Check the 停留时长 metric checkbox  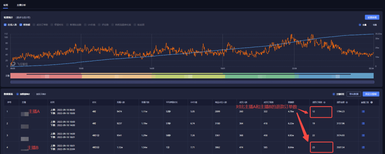(x=52, y=25)
